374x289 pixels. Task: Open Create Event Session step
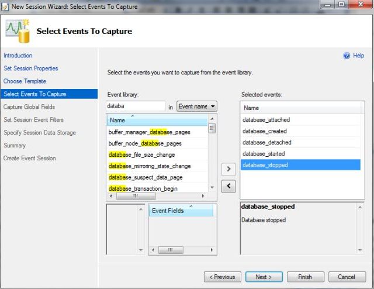tap(30, 159)
